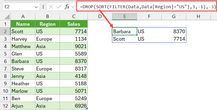Click US in result cell F3
217x110 pixels.
click(149, 39)
